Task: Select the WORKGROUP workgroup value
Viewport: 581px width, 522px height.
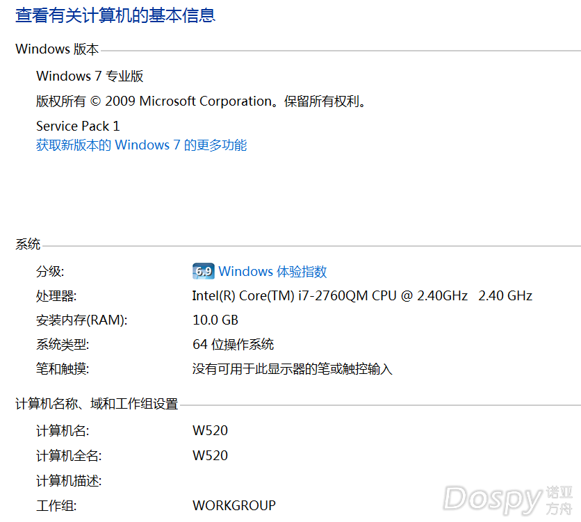Action: click(234, 505)
